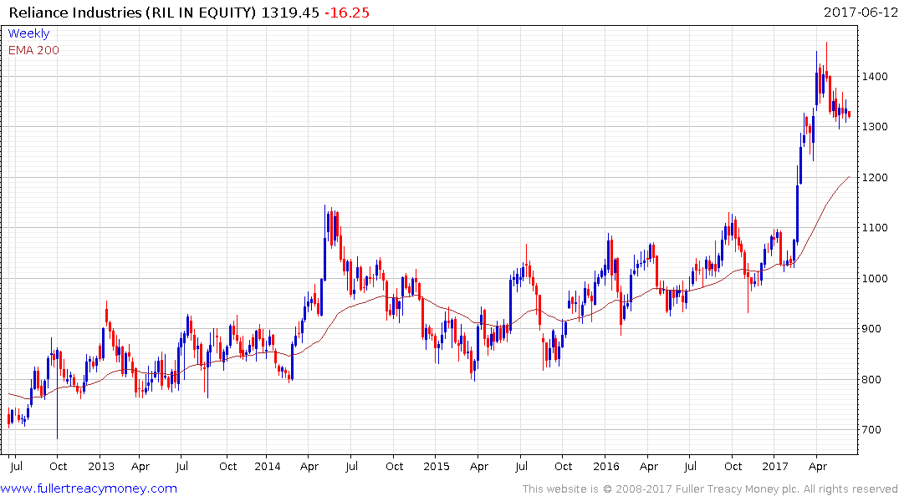Click the 2014 year label on time axis
Image resolution: width=899 pixels, height=501 pixels.
point(267,466)
